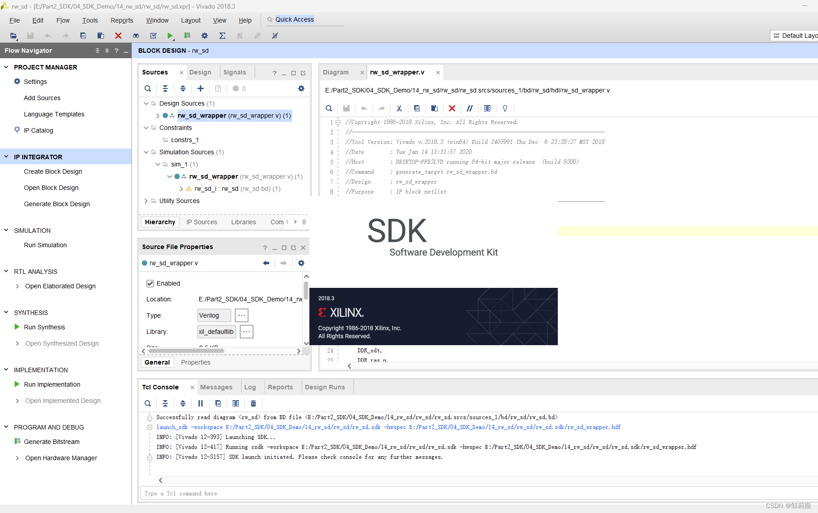
Task: Collapse the Design Sources tree node
Action: (x=146, y=103)
